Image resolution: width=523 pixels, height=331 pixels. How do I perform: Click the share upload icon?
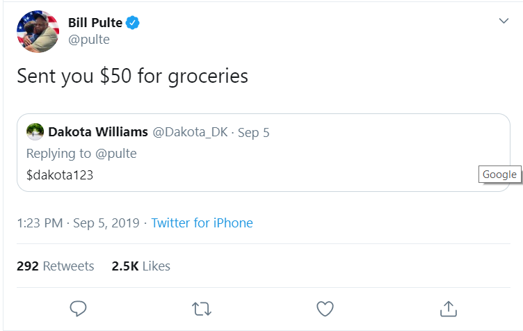[449, 307]
